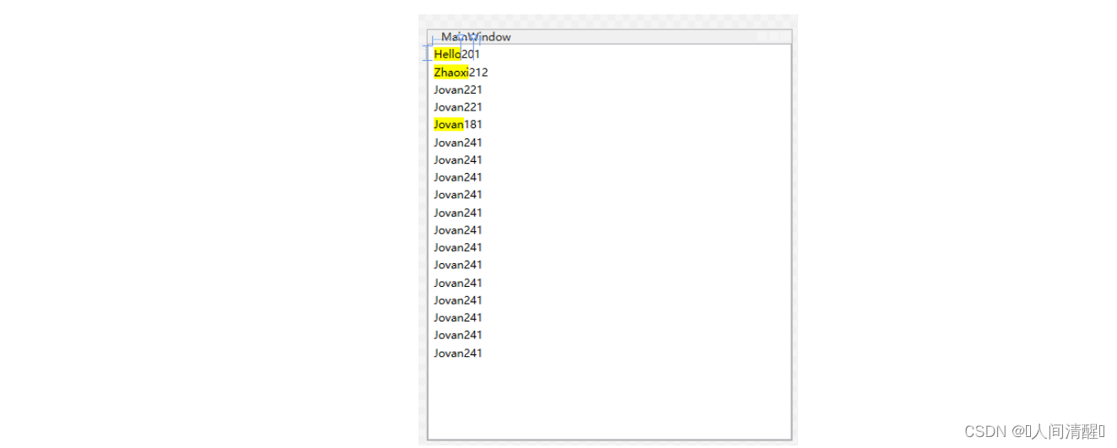1117x448 pixels.
Task: Pick the fourth Jovan241 entry
Action: pos(458,195)
